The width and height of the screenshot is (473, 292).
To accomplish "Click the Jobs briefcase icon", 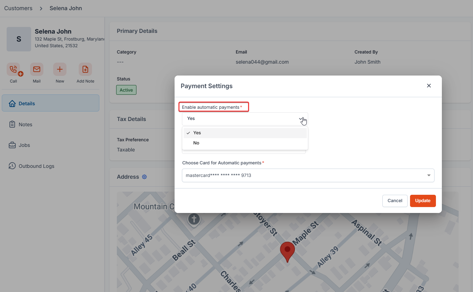I will tap(12, 145).
